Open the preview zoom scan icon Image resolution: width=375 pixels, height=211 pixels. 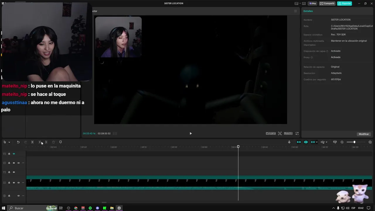click(x=280, y=133)
